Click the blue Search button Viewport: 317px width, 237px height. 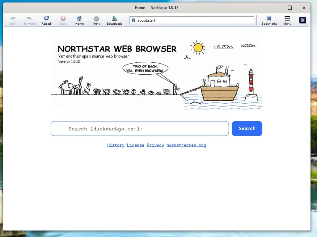(247, 128)
